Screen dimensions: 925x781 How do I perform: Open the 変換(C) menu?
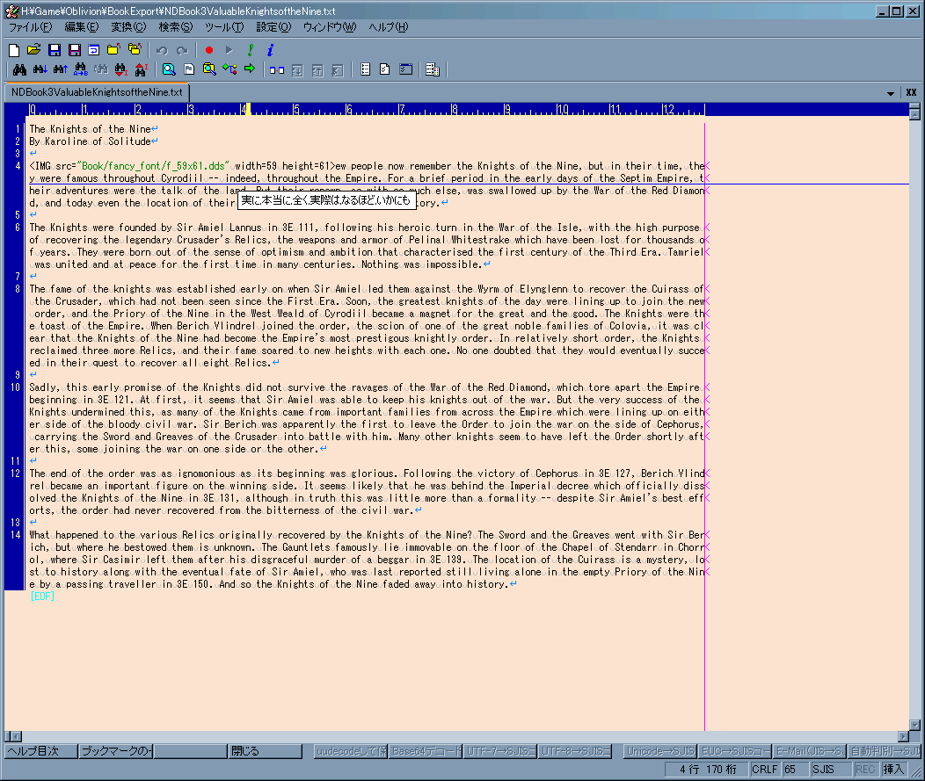tap(128, 27)
